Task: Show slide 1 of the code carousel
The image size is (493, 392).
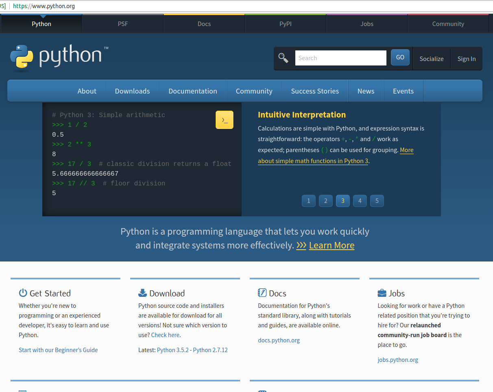Action: pyautogui.click(x=309, y=200)
